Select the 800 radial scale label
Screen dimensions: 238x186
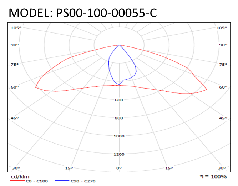pos(119,118)
